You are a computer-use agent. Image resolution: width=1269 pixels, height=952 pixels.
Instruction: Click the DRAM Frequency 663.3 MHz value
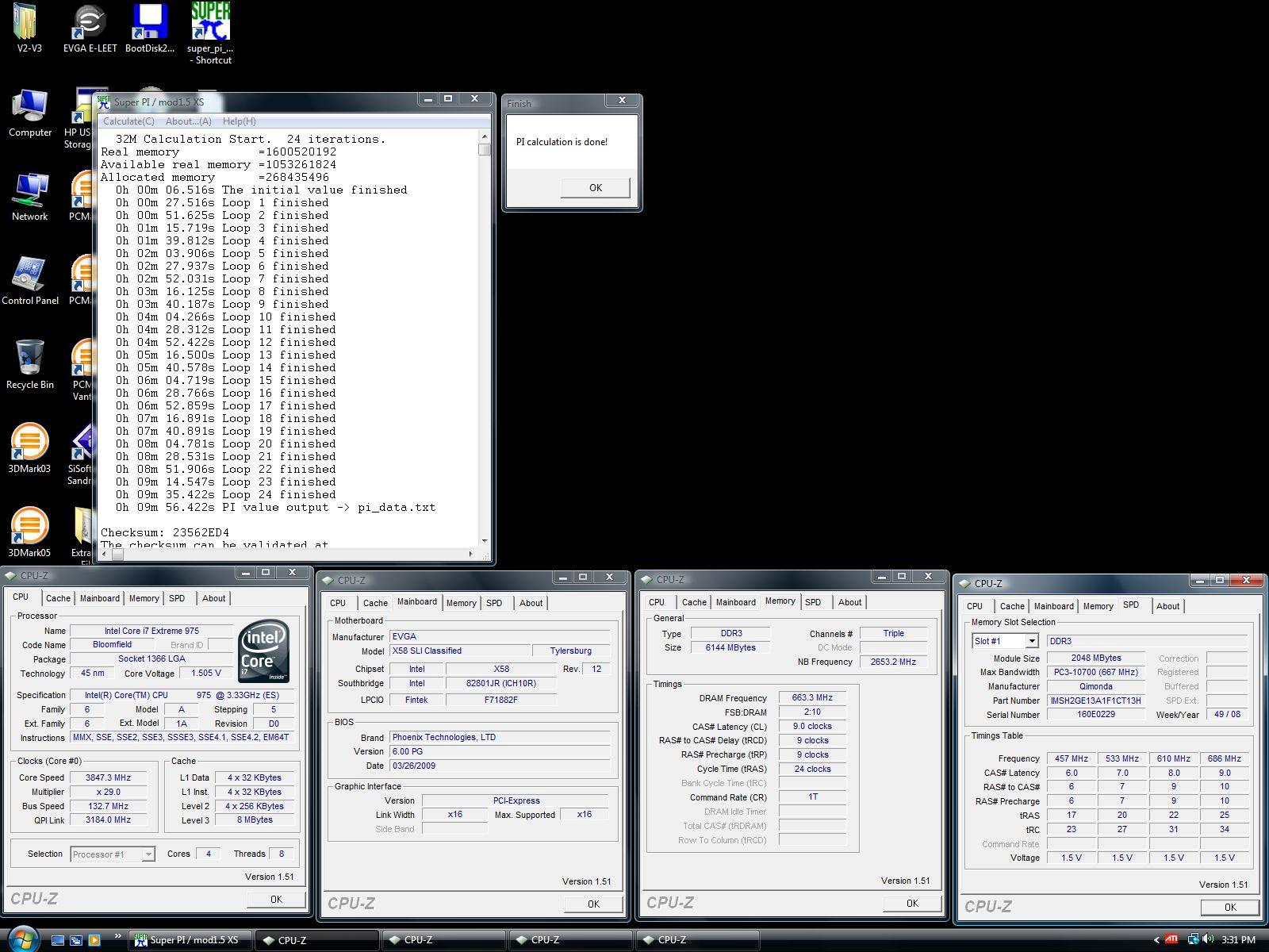pos(812,697)
